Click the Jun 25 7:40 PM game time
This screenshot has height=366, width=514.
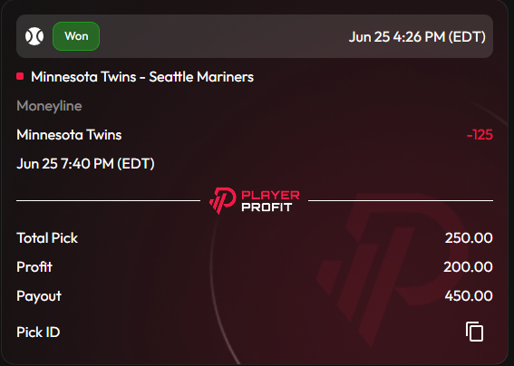(85, 163)
